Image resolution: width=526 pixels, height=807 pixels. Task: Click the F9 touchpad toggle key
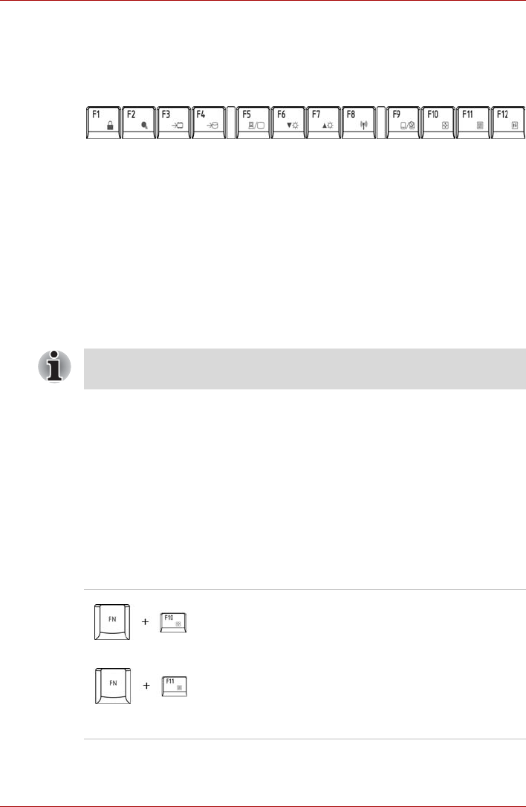403,121
